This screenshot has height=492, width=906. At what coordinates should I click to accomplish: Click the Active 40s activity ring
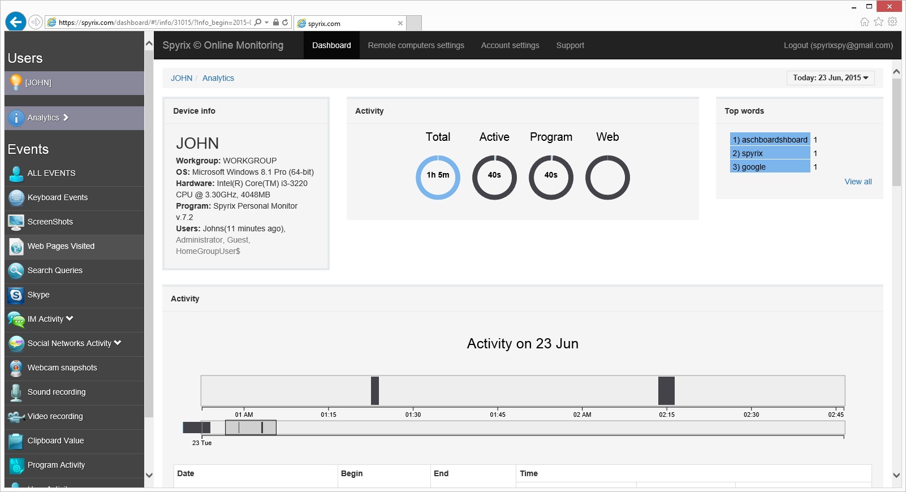pos(494,178)
